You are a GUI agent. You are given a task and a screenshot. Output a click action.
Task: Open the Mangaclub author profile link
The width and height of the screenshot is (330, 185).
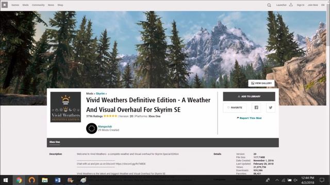[105, 126]
